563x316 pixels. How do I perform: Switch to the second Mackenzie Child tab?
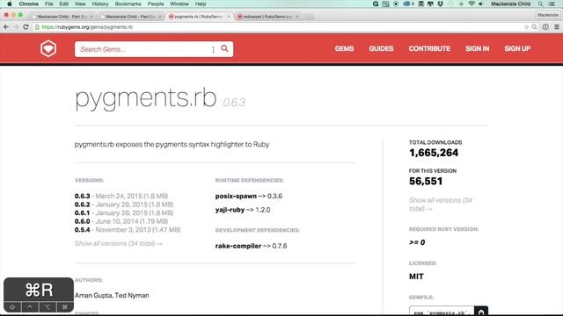(130, 17)
